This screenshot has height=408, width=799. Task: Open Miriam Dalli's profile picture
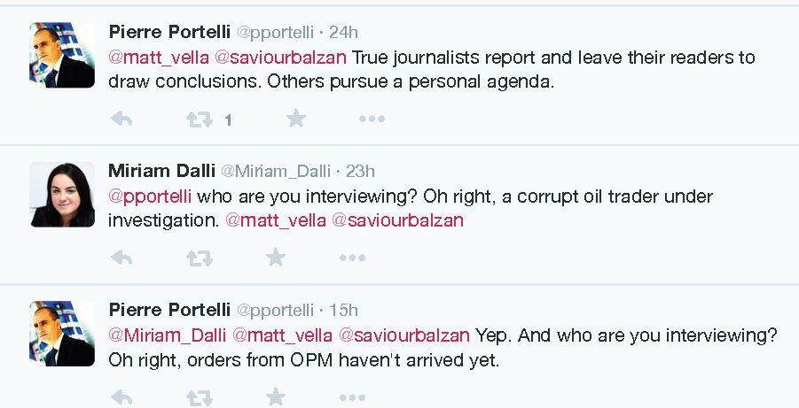coord(62,195)
